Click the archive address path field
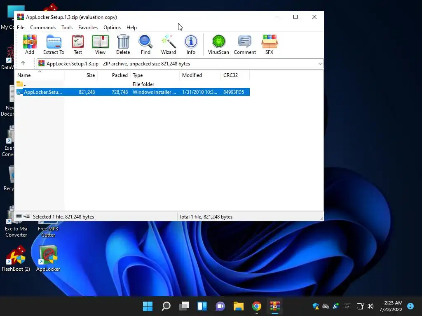The image size is (422, 316). click(x=180, y=64)
